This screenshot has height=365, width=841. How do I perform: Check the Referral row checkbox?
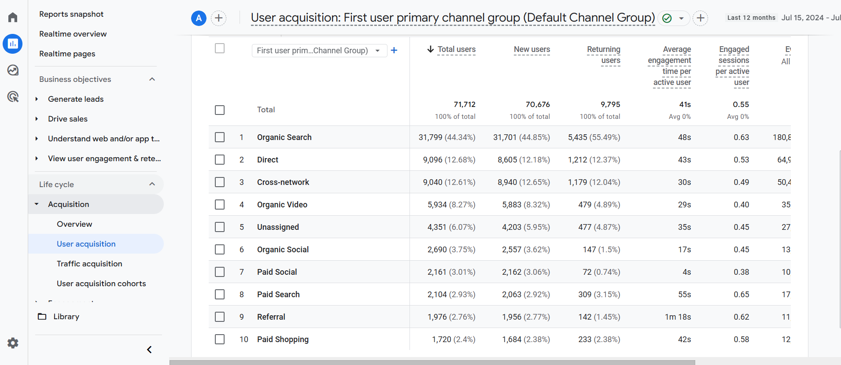[220, 317]
